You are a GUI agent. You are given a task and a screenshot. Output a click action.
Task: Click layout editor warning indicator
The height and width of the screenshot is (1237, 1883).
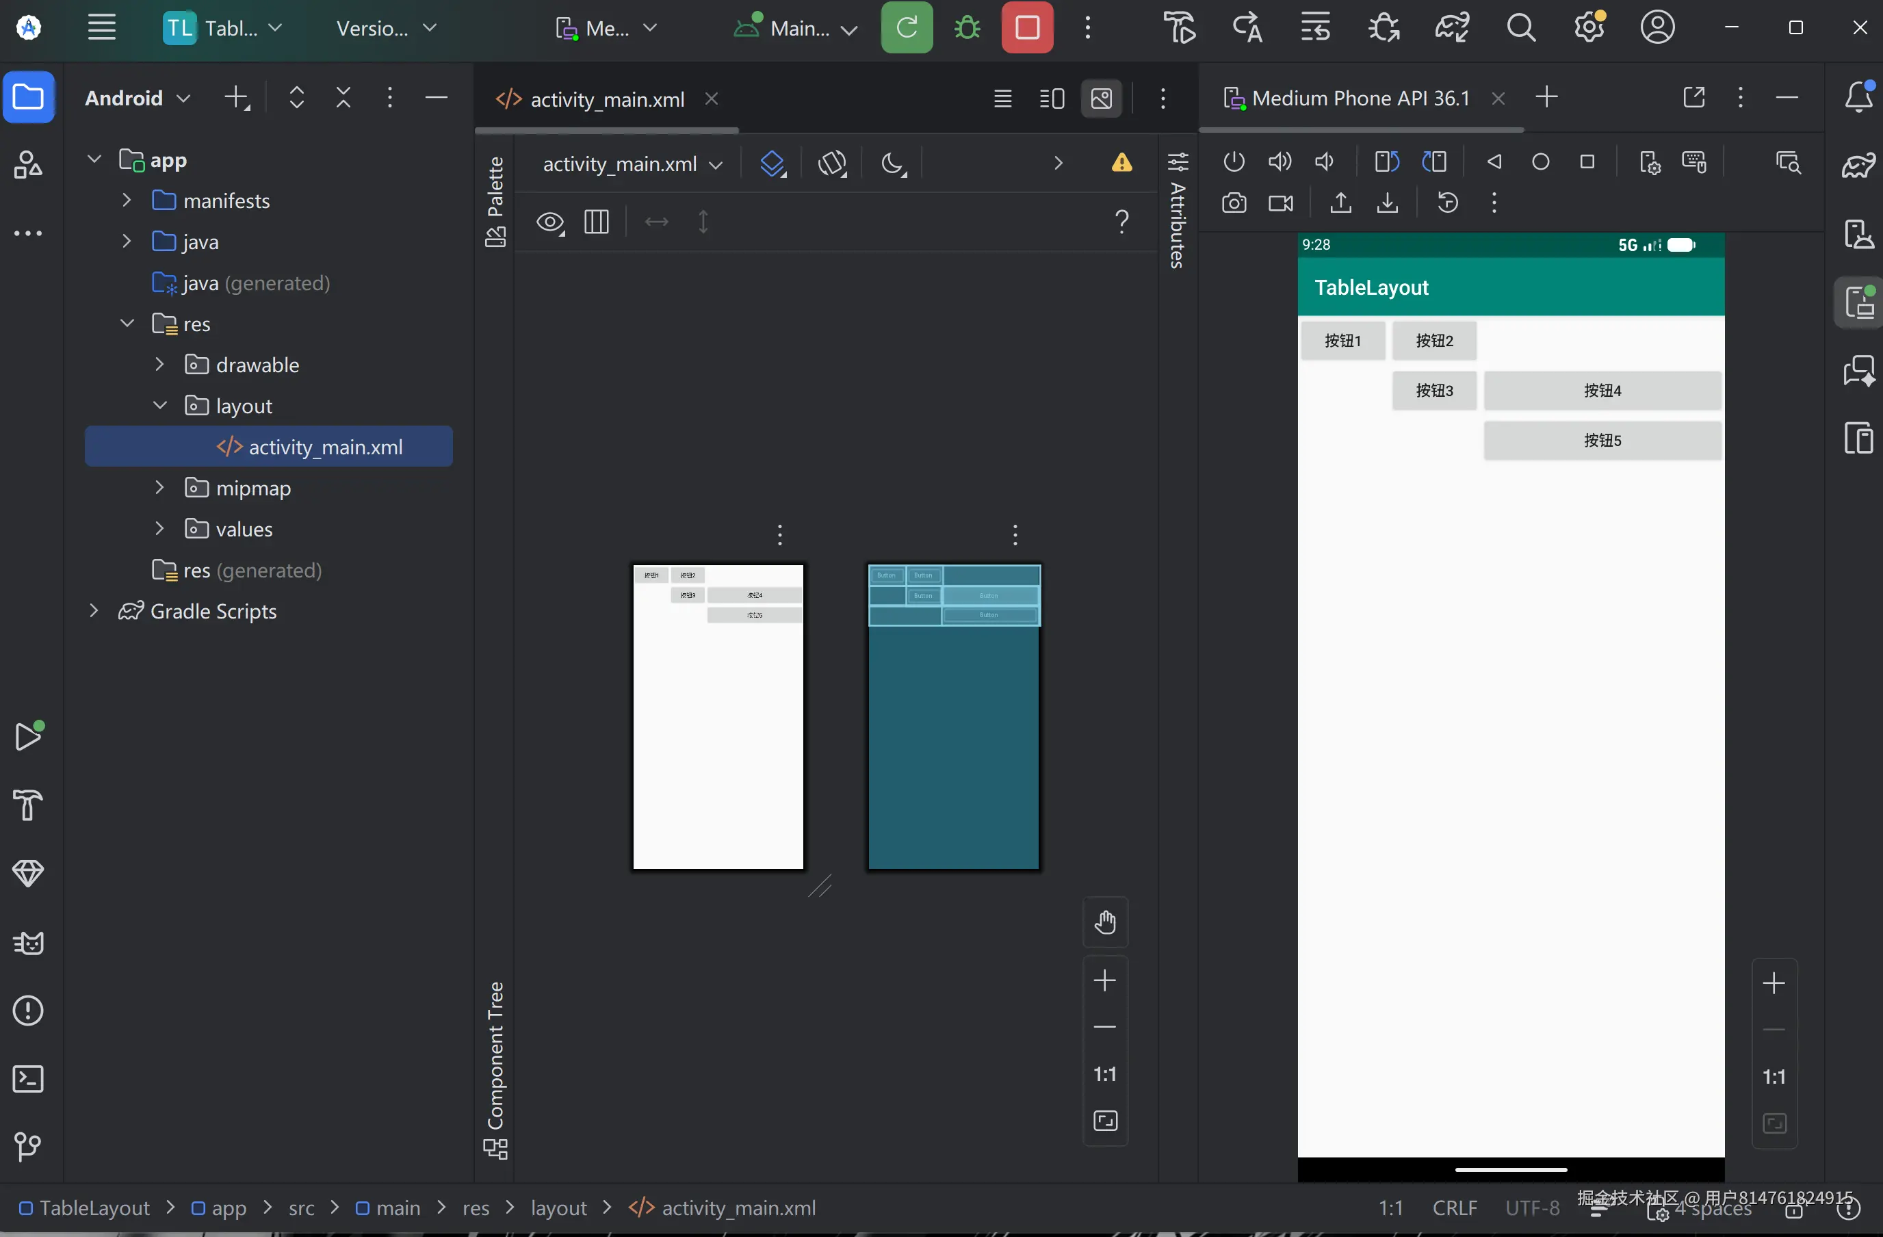[x=1121, y=163]
